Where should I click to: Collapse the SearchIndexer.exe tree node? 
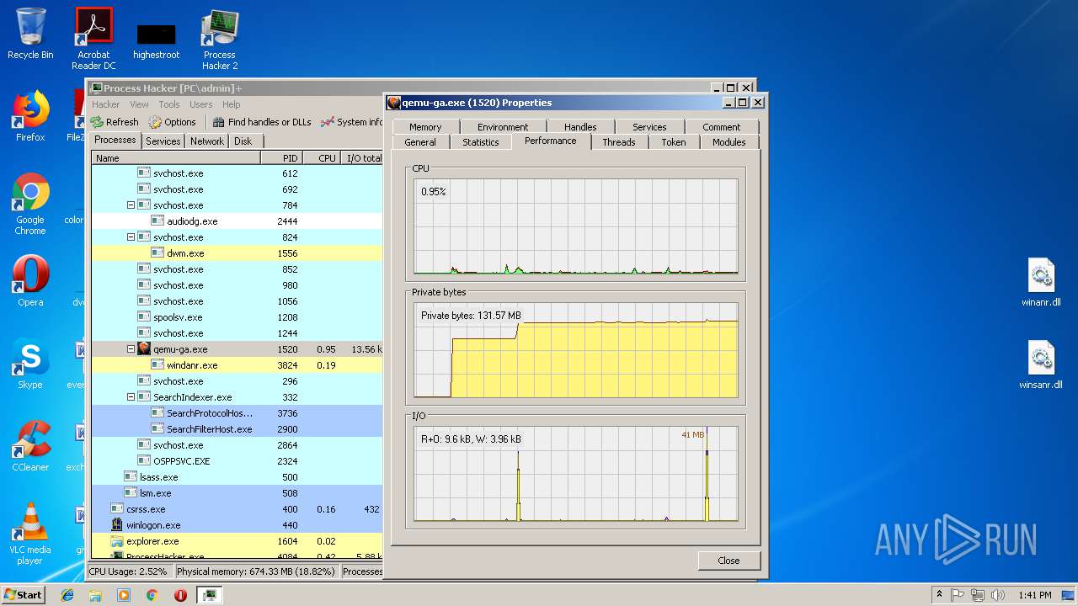[x=131, y=397]
